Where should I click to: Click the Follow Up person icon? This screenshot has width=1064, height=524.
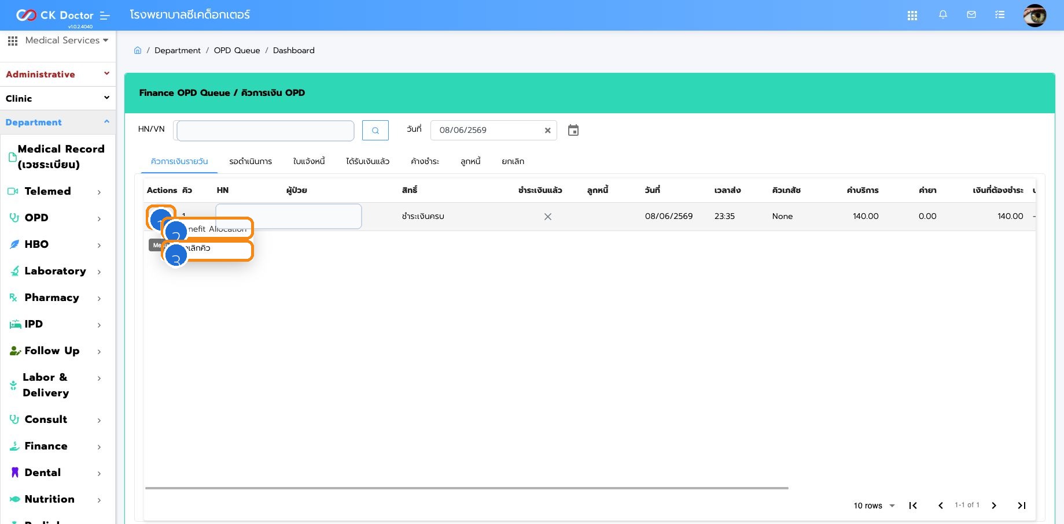[15, 351]
